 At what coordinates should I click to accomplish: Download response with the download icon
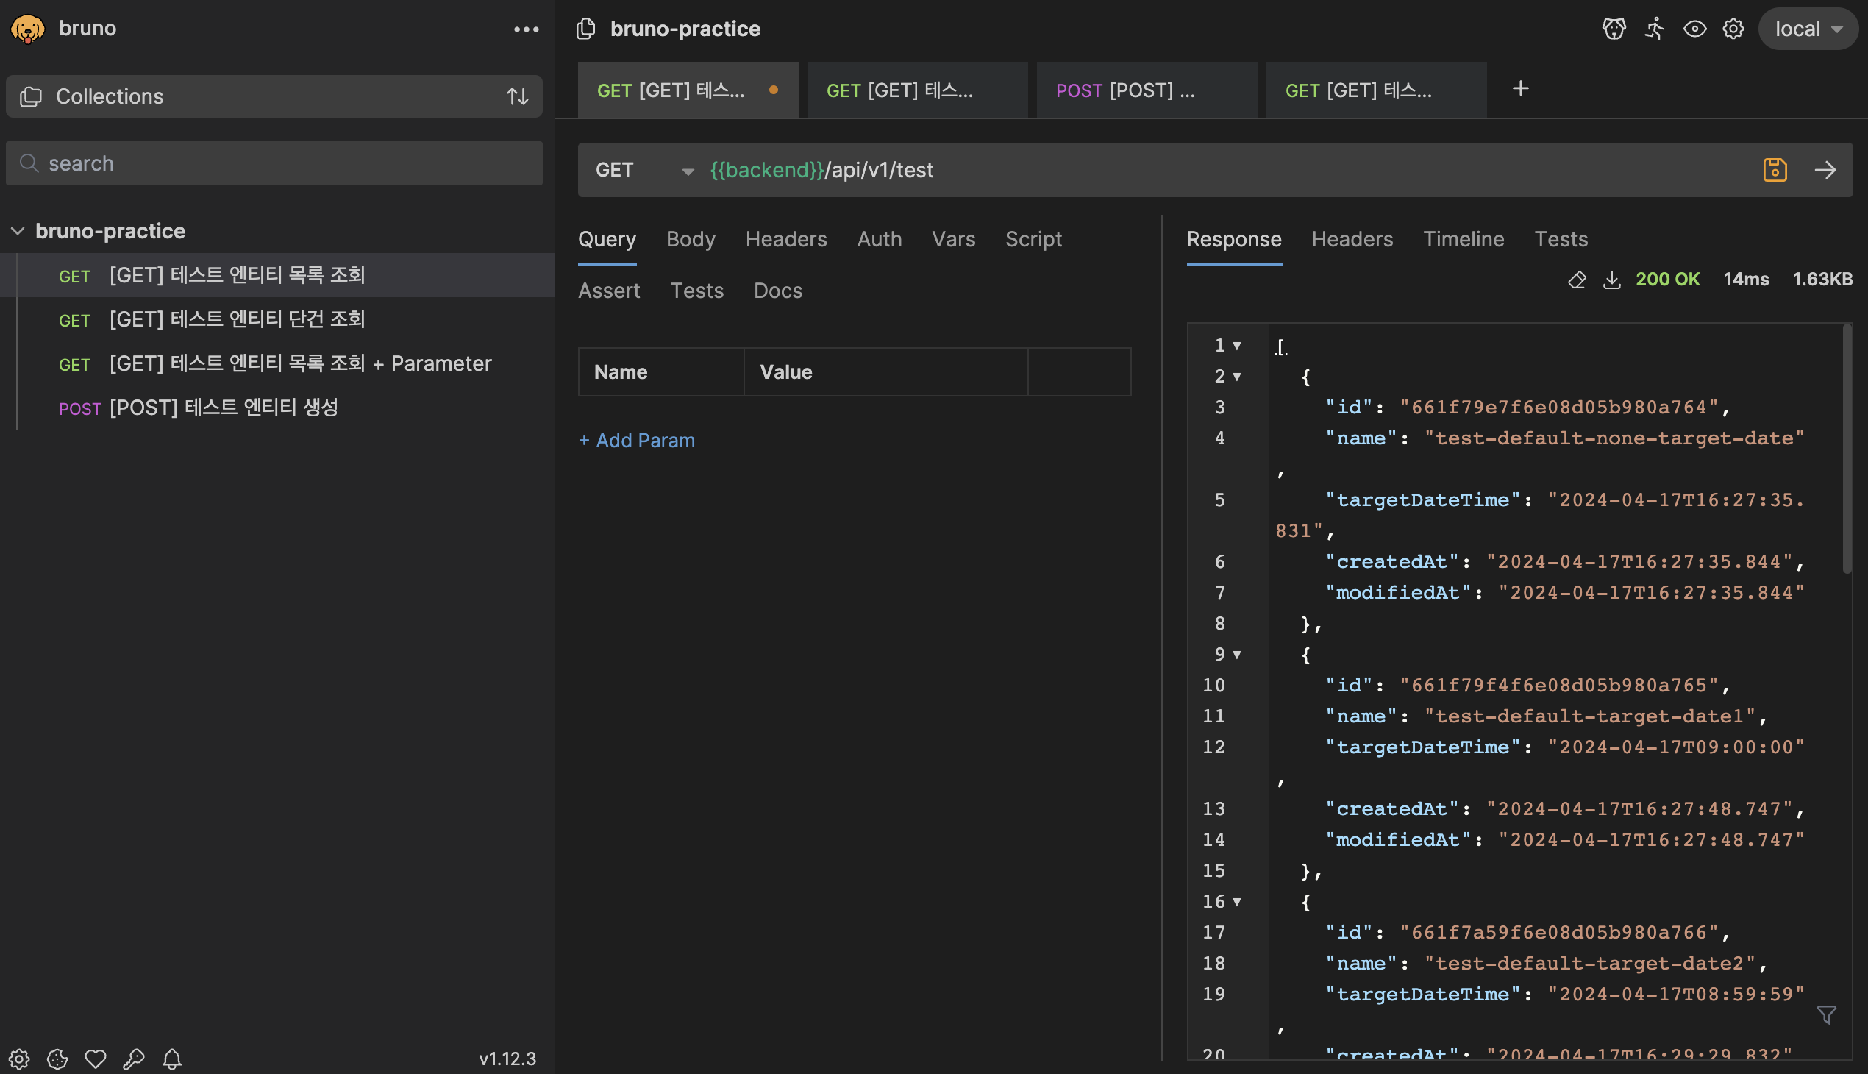tap(1611, 280)
